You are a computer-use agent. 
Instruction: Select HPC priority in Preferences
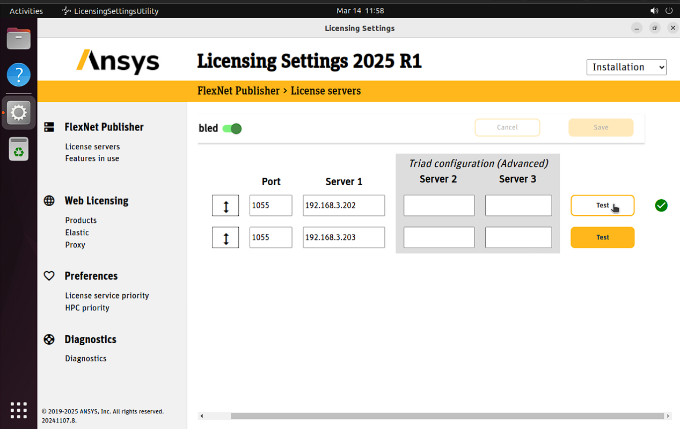point(87,308)
